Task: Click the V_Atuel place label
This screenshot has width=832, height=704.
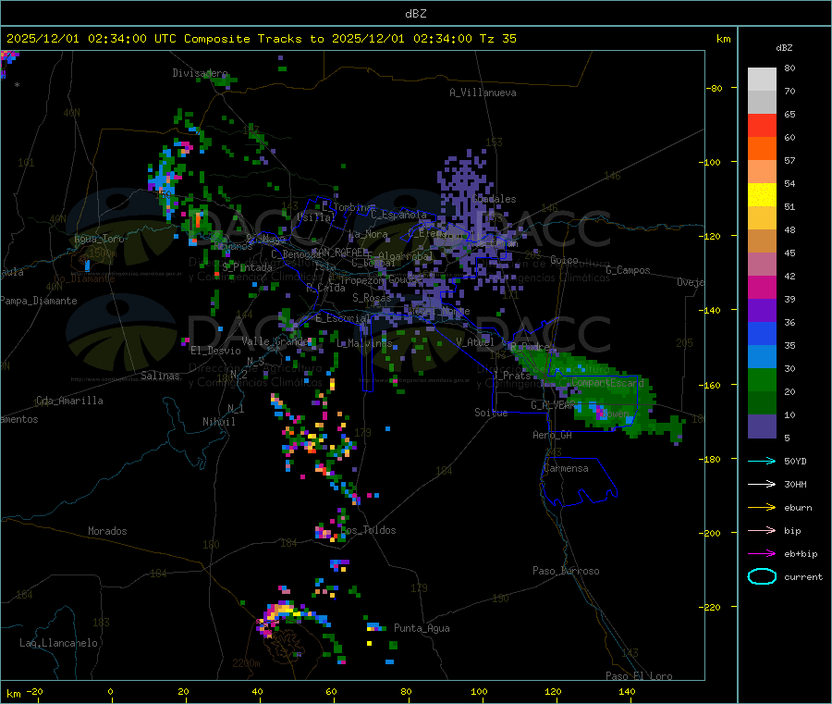Action: pos(474,342)
